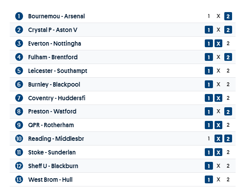Toggle draw 'X' for Crystal P - Aston V
243x188 pixels.
tap(218, 30)
